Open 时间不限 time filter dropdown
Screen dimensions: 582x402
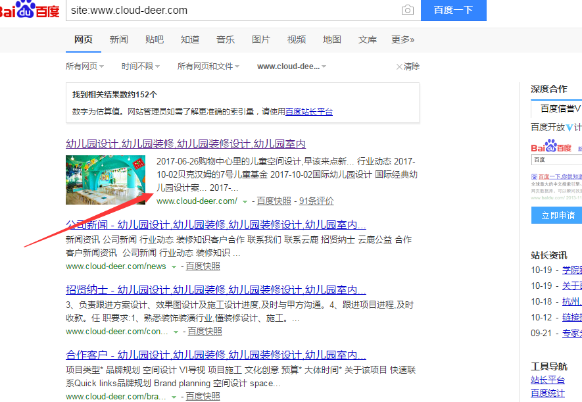coord(140,66)
